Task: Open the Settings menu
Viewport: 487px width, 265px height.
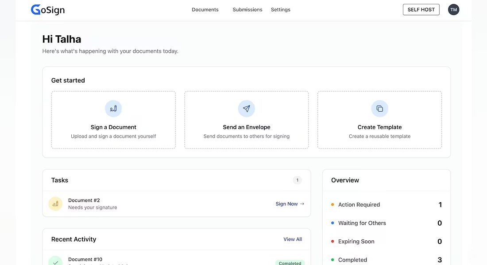Action: click(x=280, y=10)
